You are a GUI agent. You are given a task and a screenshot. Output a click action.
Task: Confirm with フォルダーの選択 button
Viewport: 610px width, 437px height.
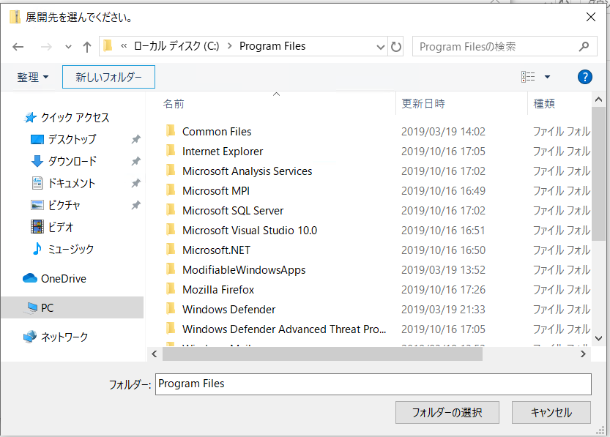click(447, 412)
